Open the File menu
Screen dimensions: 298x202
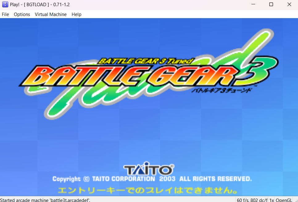coord(5,14)
